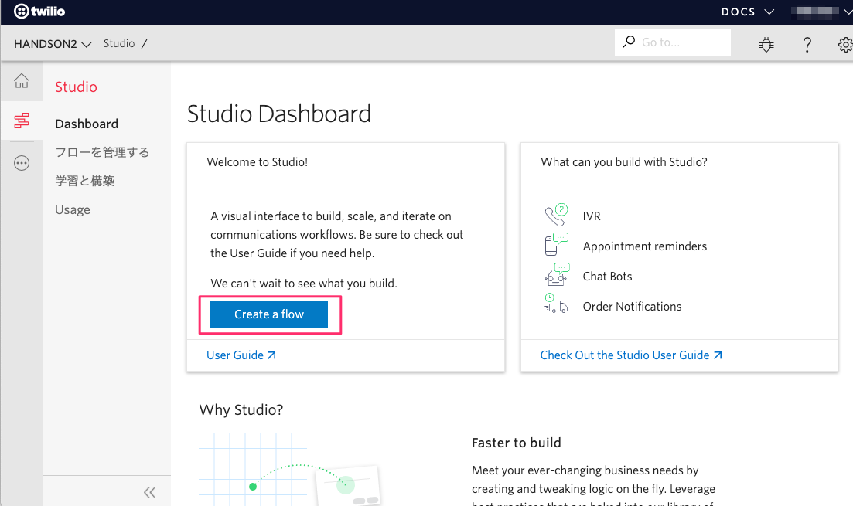Click Appointment reminders text
853x506 pixels.
(x=645, y=246)
